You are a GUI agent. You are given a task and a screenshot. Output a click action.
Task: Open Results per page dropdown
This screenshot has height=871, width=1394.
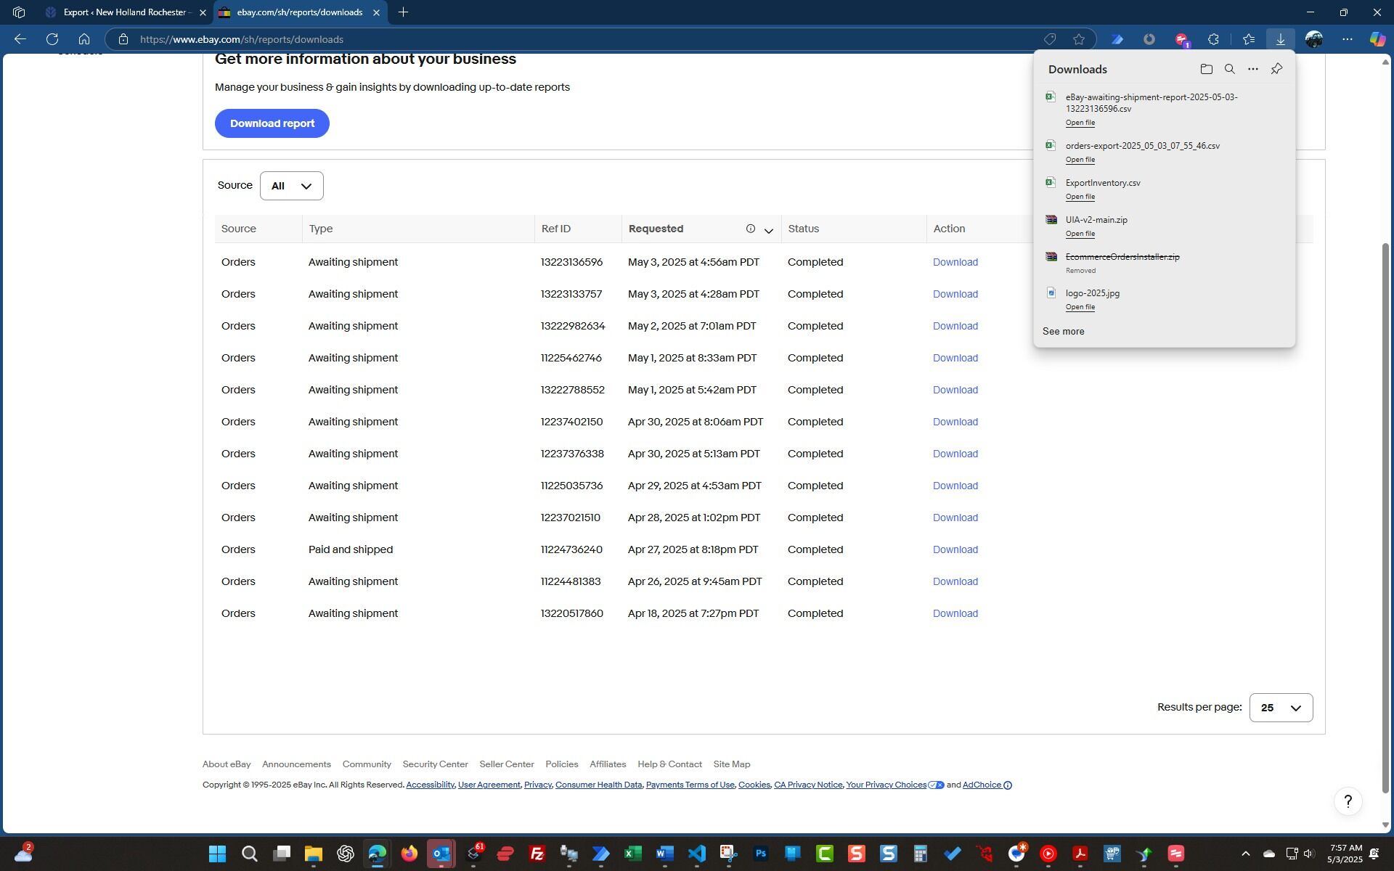[1281, 708]
